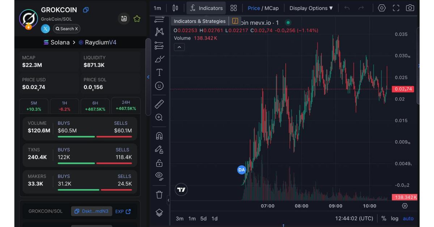
Task: Open the candlestick chart style menu
Action: click(175, 8)
